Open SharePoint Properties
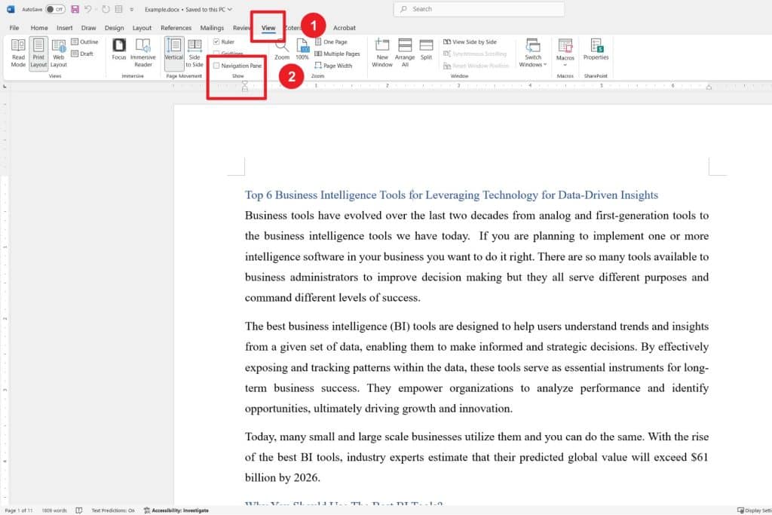This screenshot has width=772, height=515. tap(596, 50)
